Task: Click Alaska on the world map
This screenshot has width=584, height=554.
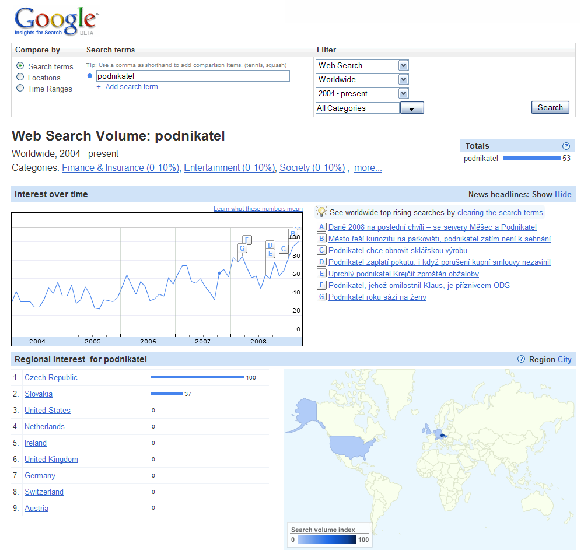Action: pos(306,411)
